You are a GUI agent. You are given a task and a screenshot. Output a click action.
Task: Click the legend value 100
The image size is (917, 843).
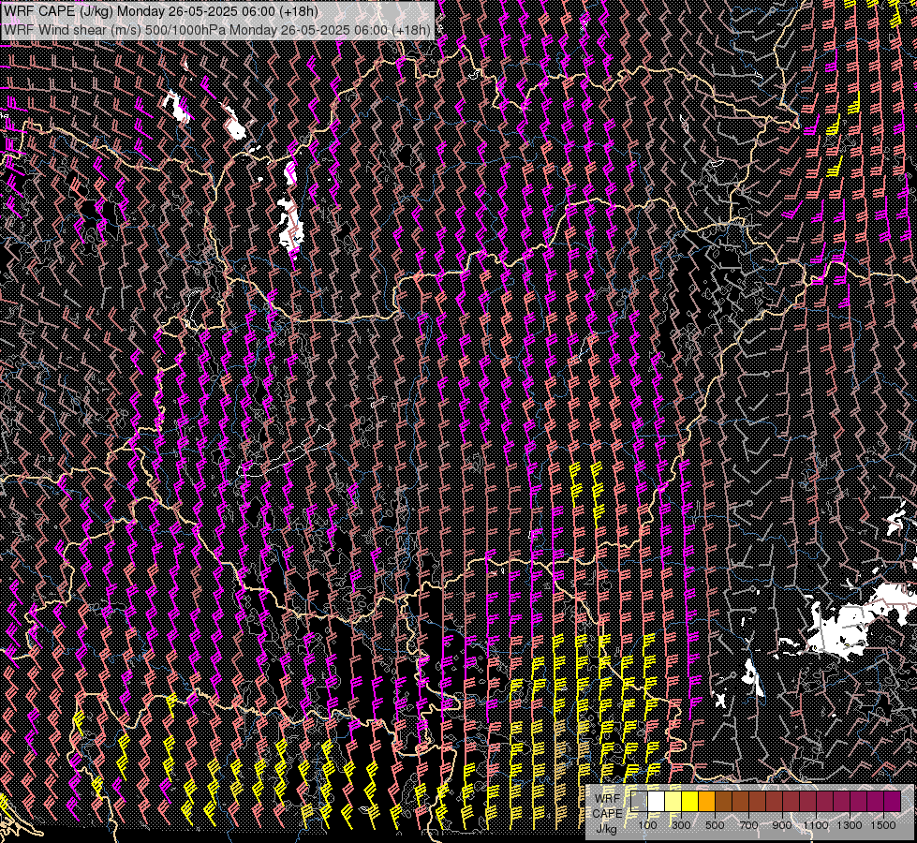(647, 825)
